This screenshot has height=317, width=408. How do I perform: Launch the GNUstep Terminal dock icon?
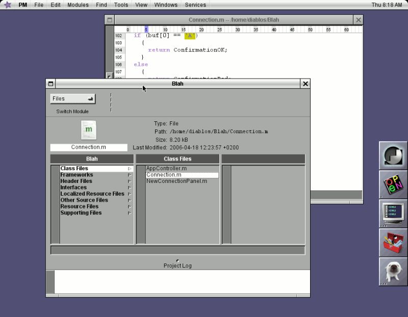tap(393, 213)
